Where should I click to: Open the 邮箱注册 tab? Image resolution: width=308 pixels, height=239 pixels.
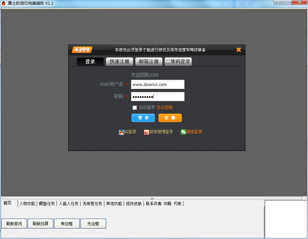[149, 62]
